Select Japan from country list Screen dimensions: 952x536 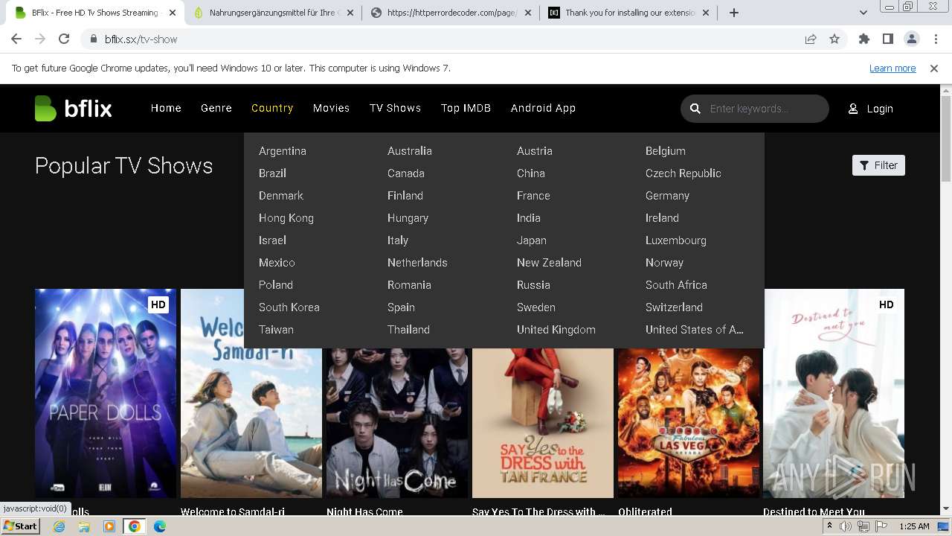532,240
